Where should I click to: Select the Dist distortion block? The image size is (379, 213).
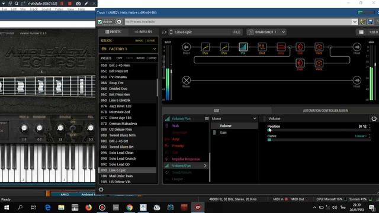coord(262,47)
